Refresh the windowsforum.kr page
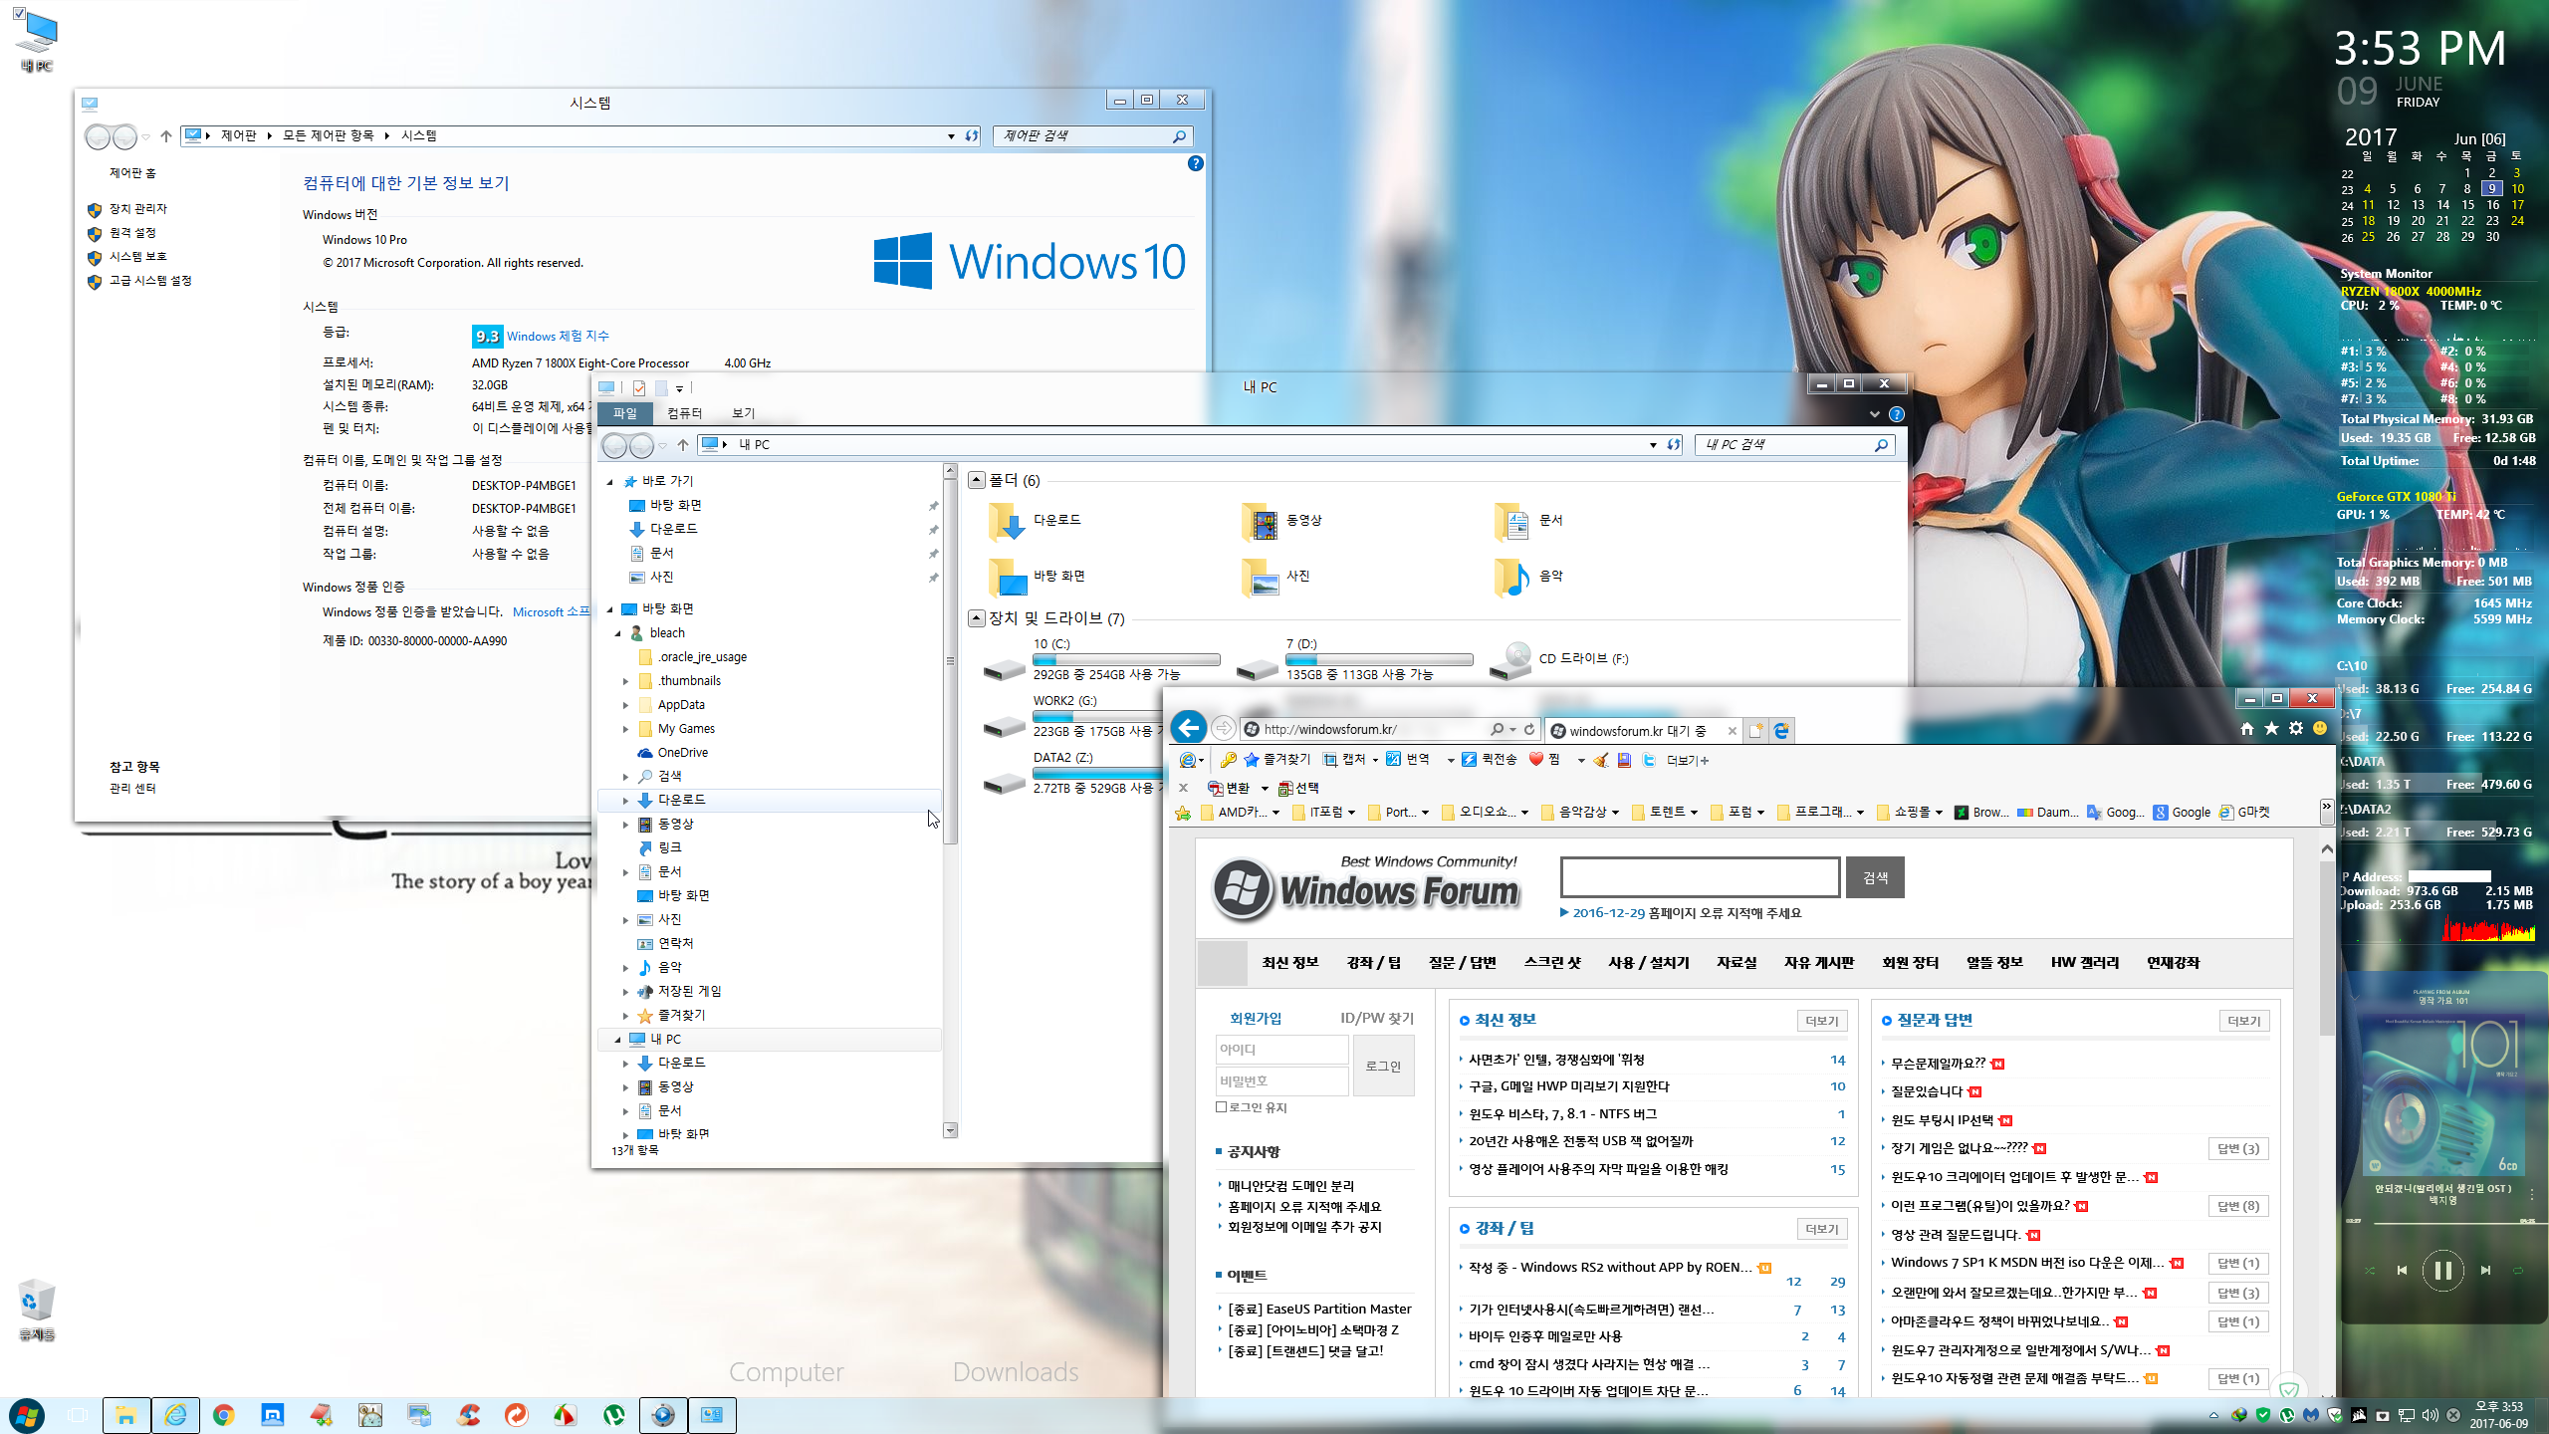Screen dimensions: 2549x1434 pyautogui.click(x=1529, y=729)
